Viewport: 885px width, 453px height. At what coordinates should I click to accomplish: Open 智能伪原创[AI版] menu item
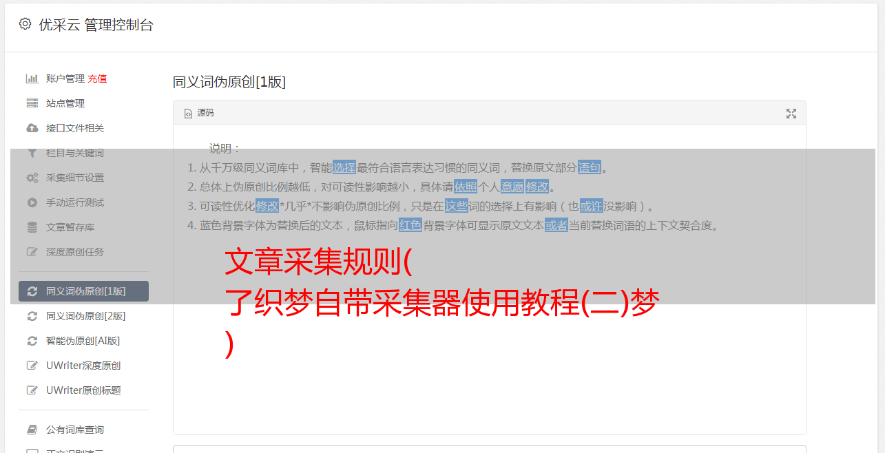(84, 341)
